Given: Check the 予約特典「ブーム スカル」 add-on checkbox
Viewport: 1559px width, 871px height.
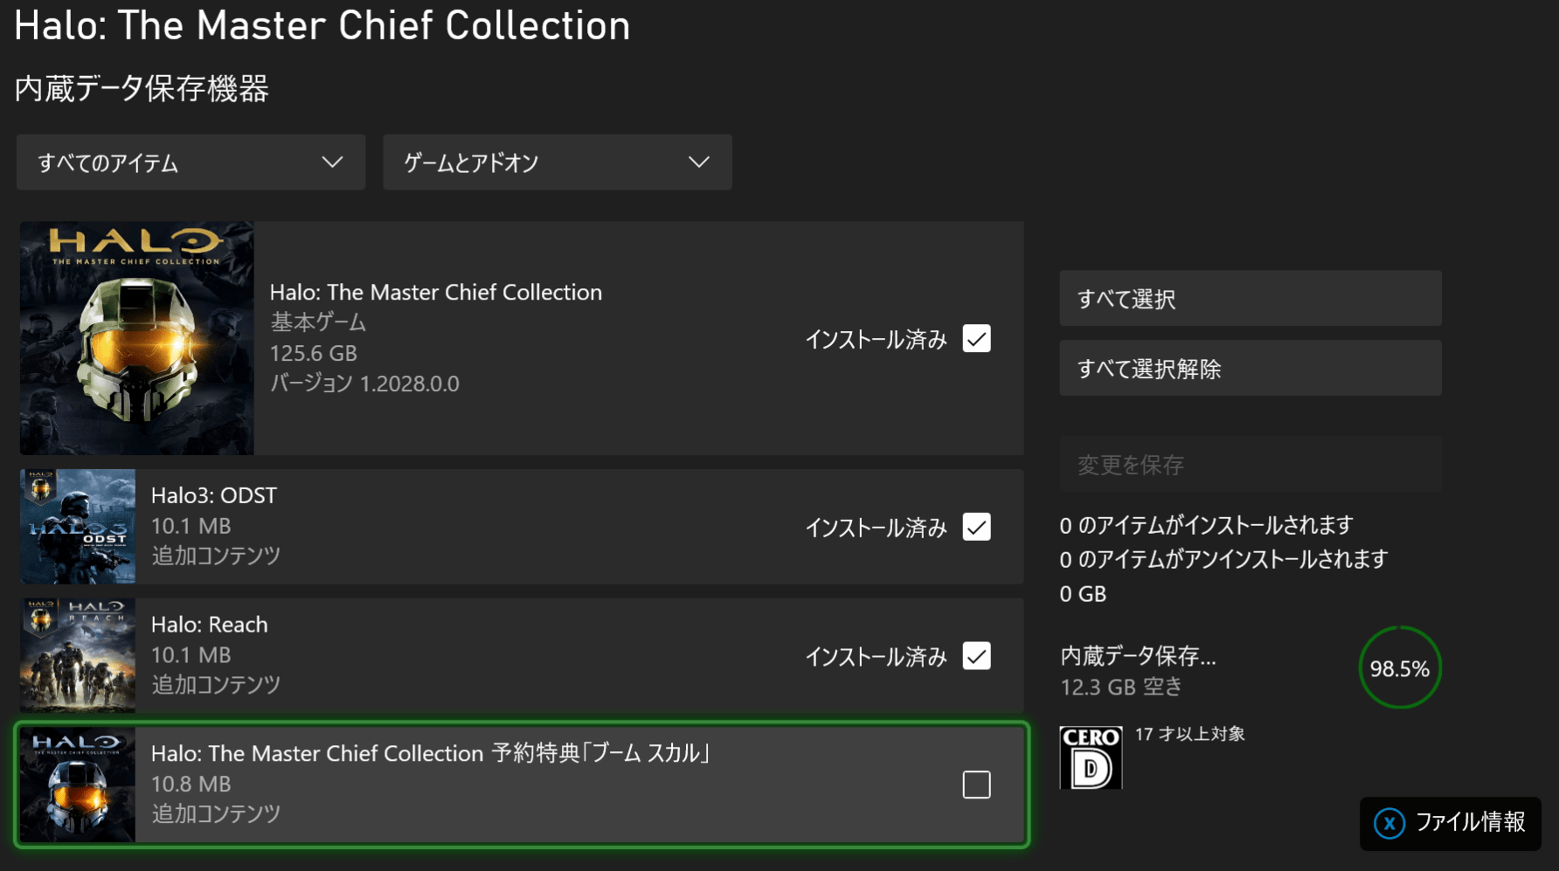Looking at the screenshot, I should tap(976, 785).
